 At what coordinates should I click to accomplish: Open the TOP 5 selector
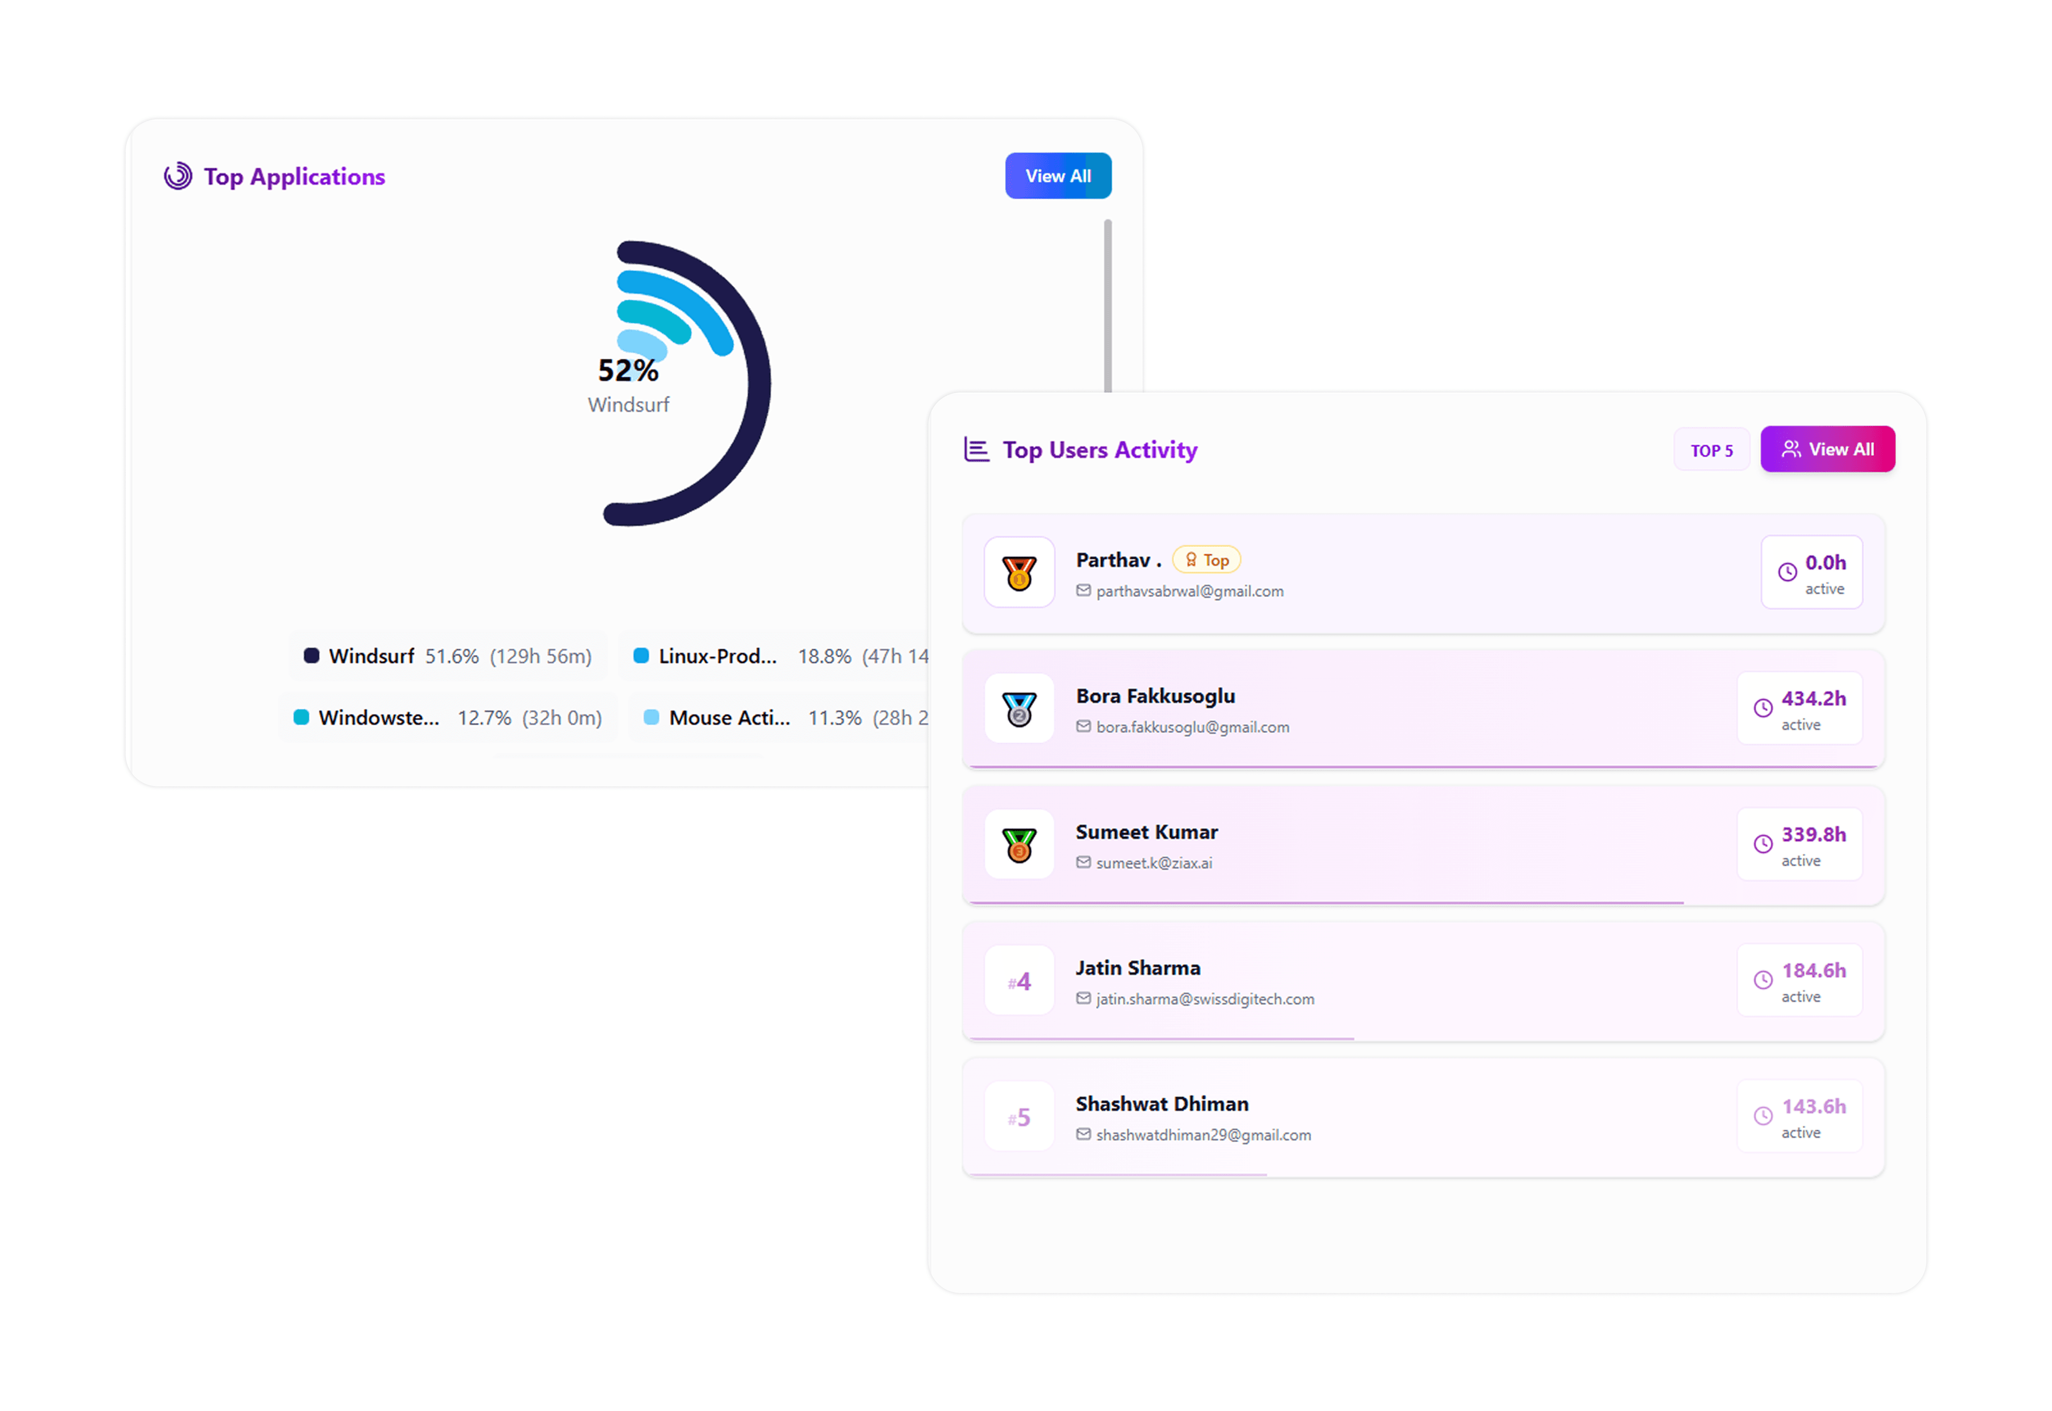pyautogui.click(x=1711, y=449)
